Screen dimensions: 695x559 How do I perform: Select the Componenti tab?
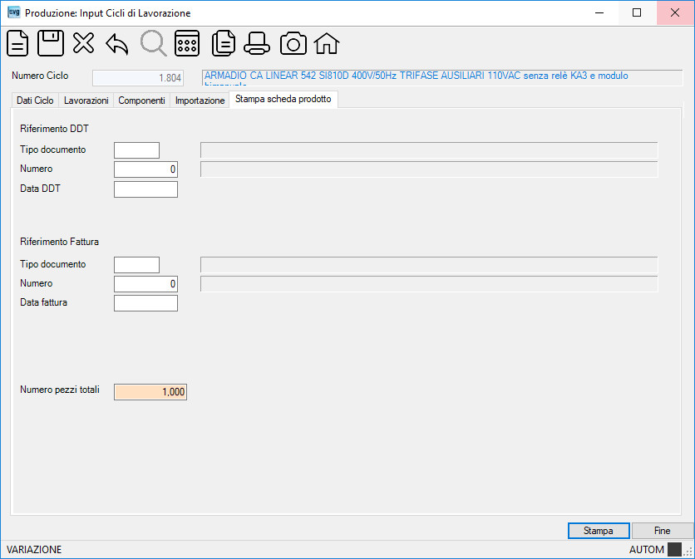[x=141, y=101]
